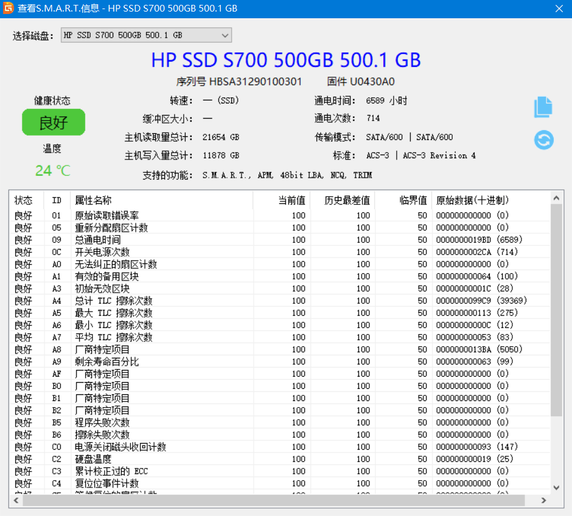
Task: Click the ID B2 vendor-specific row
Action: [280, 410]
